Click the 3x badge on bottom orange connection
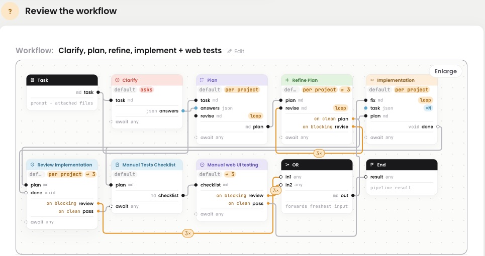The image size is (485, 256). point(188,233)
